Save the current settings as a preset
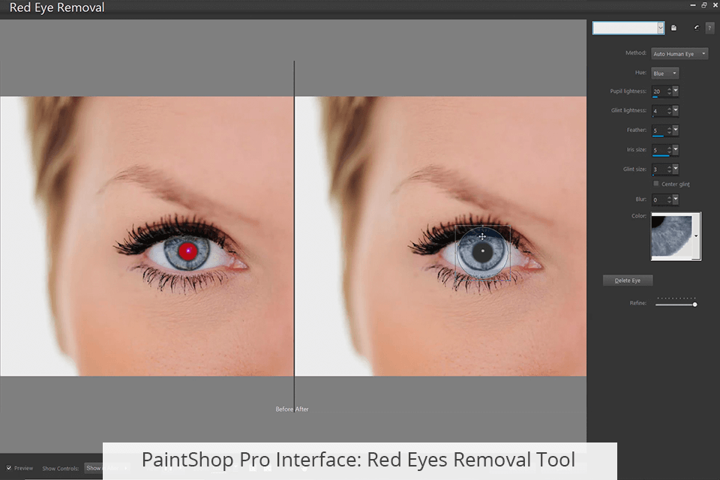This screenshot has height=480, width=720. click(673, 28)
